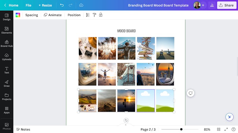This screenshot has width=238, height=133.
Task: Open the Apps panel
Action: 7,110
